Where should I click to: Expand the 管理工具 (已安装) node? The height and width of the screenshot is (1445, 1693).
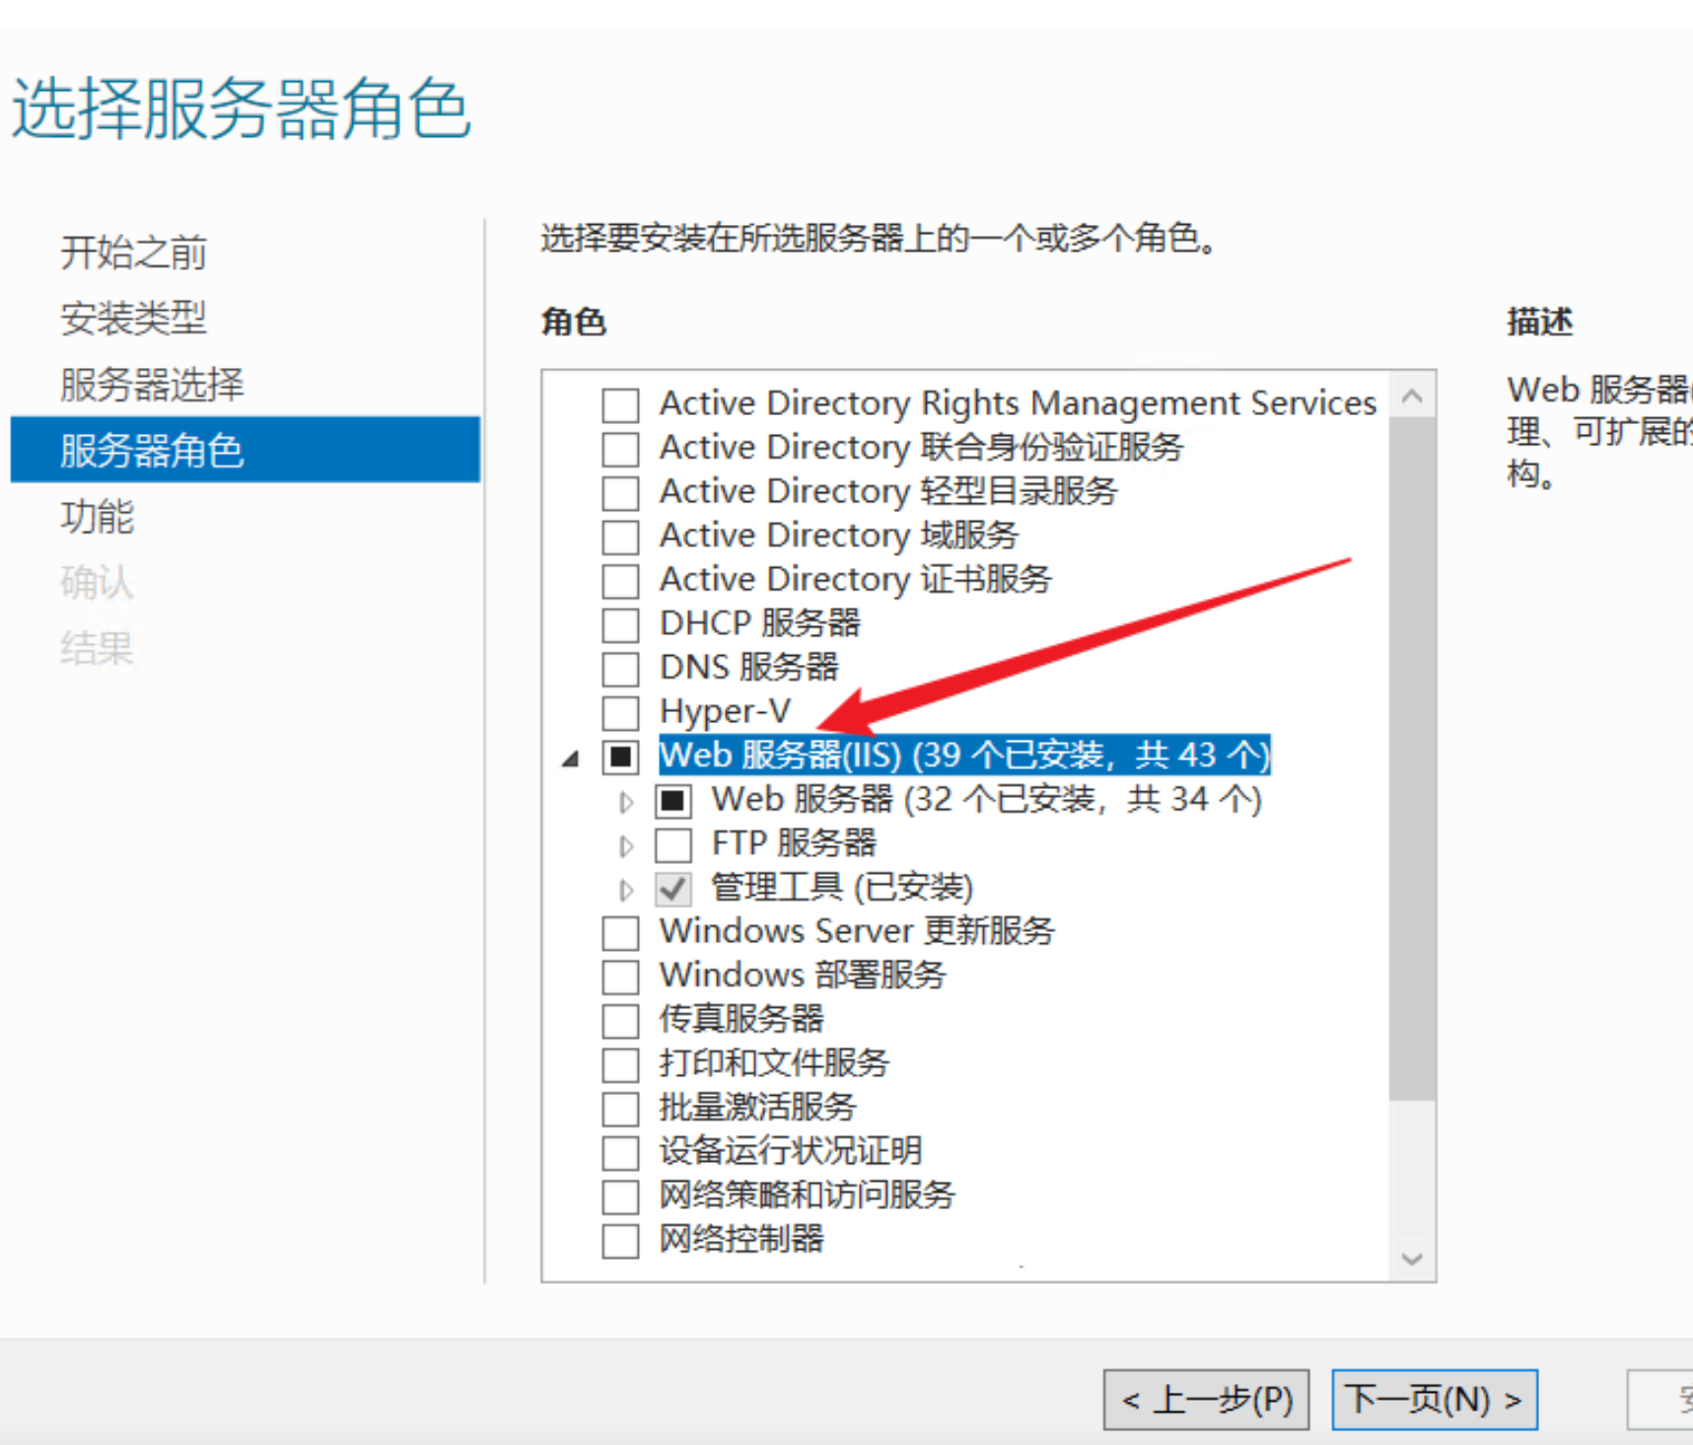[x=626, y=890]
